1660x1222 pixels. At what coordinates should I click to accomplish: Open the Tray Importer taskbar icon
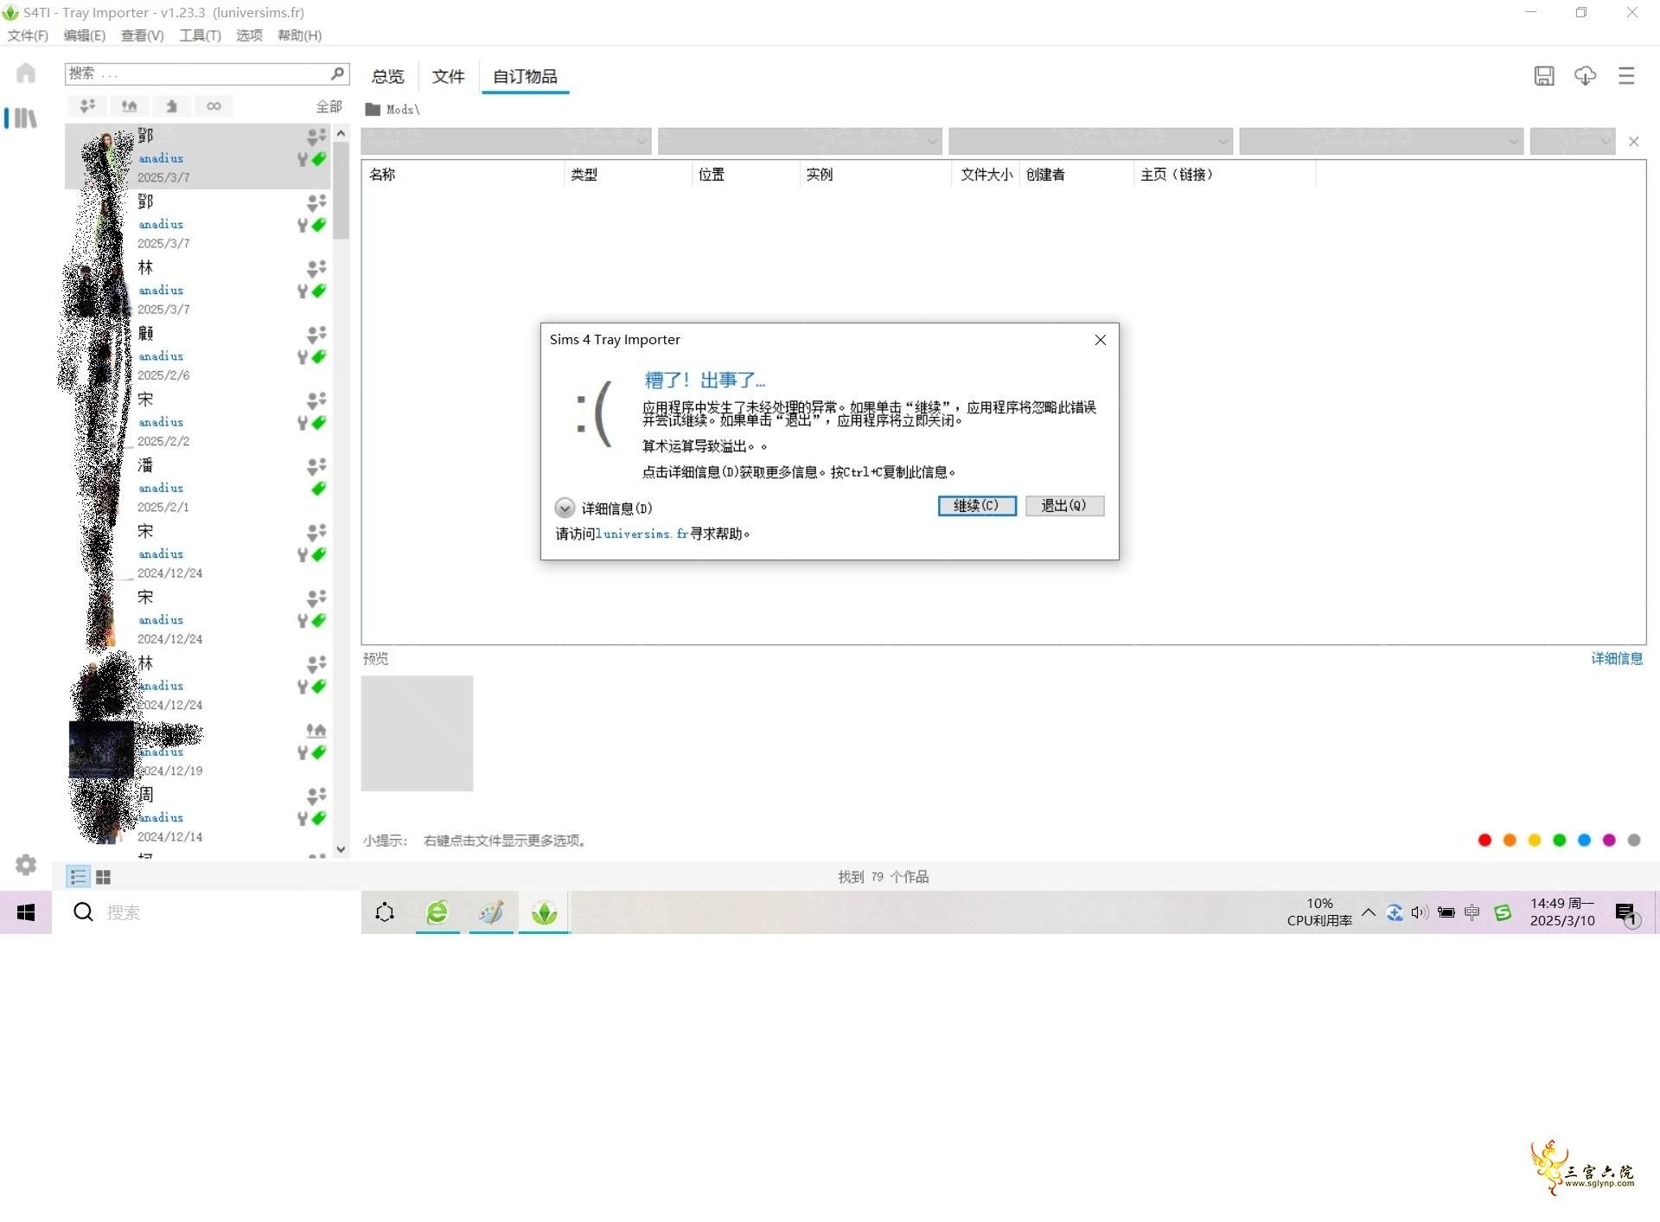click(544, 912)
